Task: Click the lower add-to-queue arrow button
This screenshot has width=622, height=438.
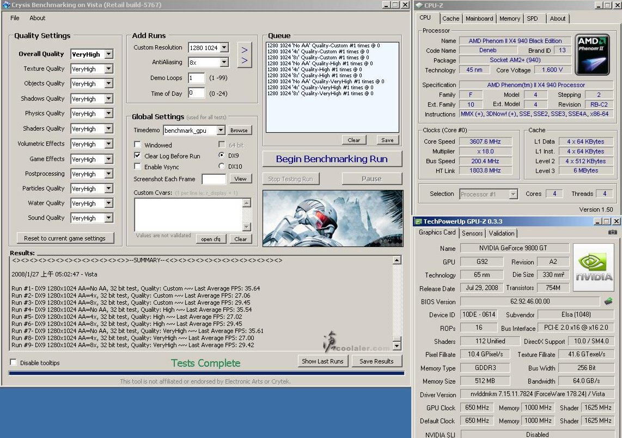Action: point(245,60)
